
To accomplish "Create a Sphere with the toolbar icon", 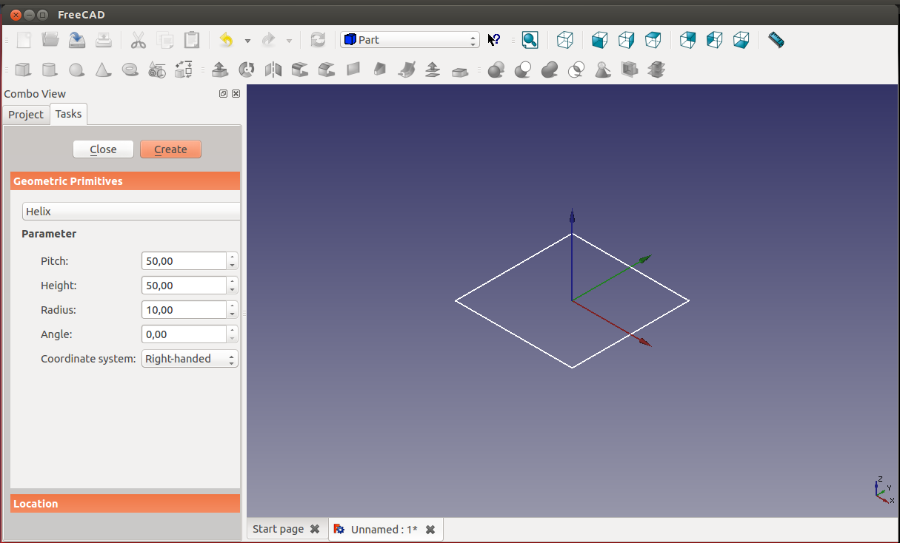I will (76, 70).
